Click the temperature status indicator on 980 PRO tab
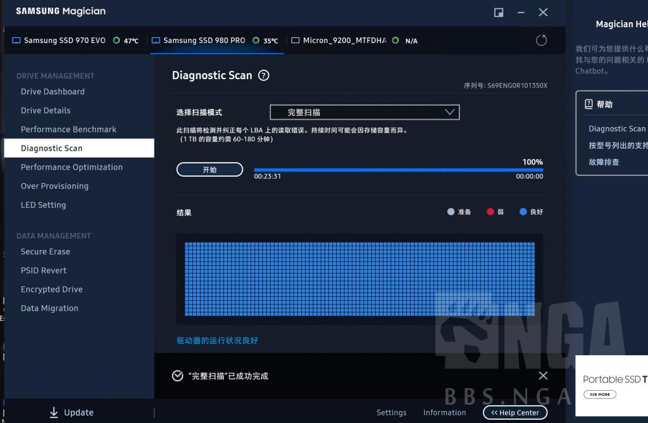The height and width of the screenshot is (423, 648). pyautogui.click(x=256, y=40)
